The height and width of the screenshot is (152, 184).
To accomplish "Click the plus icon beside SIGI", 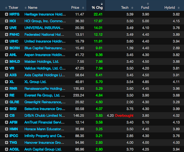I will click(x=6, y=109).
